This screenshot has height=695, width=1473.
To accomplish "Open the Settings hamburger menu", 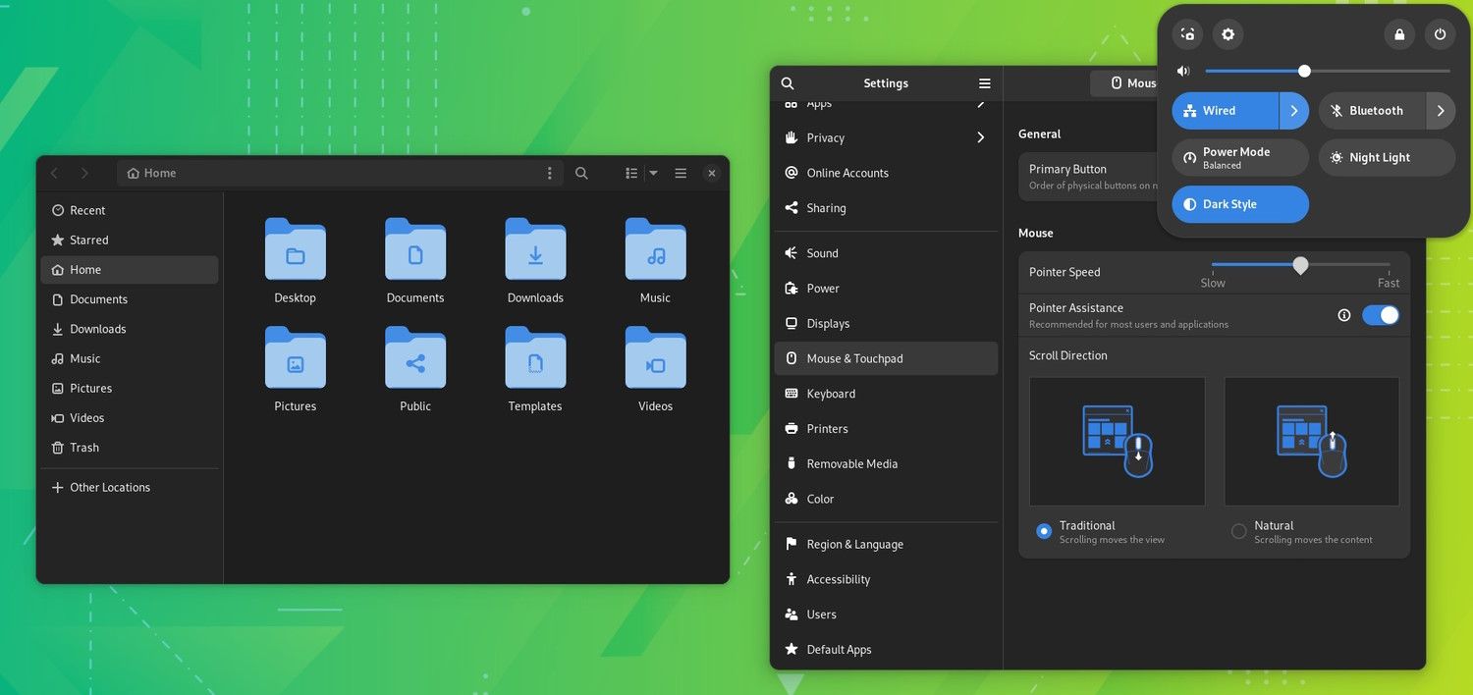I will click(x=983, y=82).
